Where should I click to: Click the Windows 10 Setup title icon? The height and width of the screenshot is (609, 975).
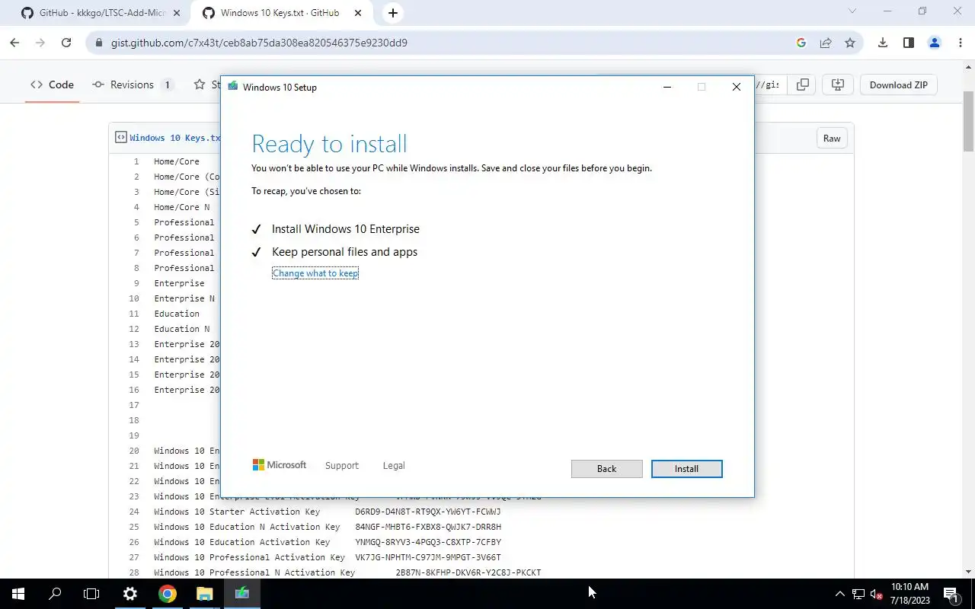[233, 87]
